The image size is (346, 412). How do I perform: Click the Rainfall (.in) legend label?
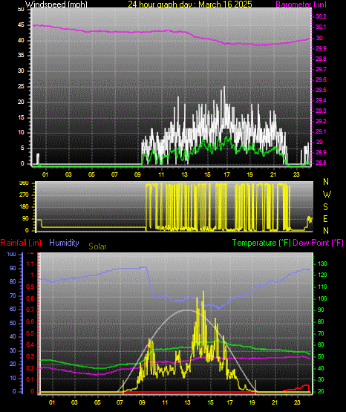21,243
